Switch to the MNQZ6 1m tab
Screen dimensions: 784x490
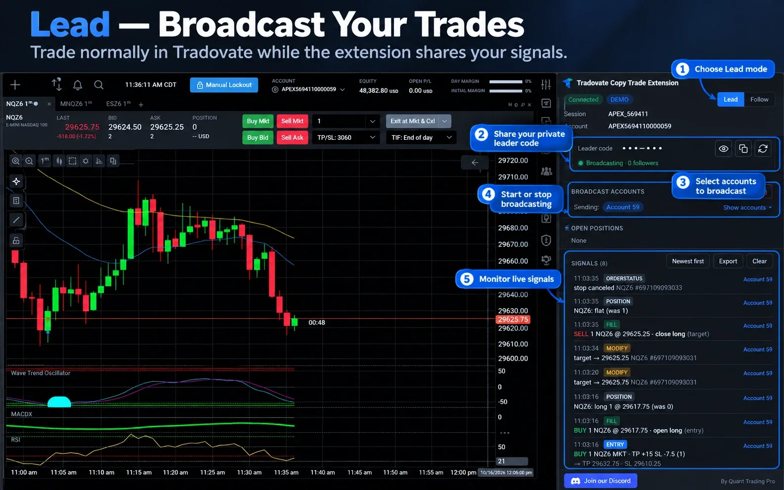click(76, 104)
